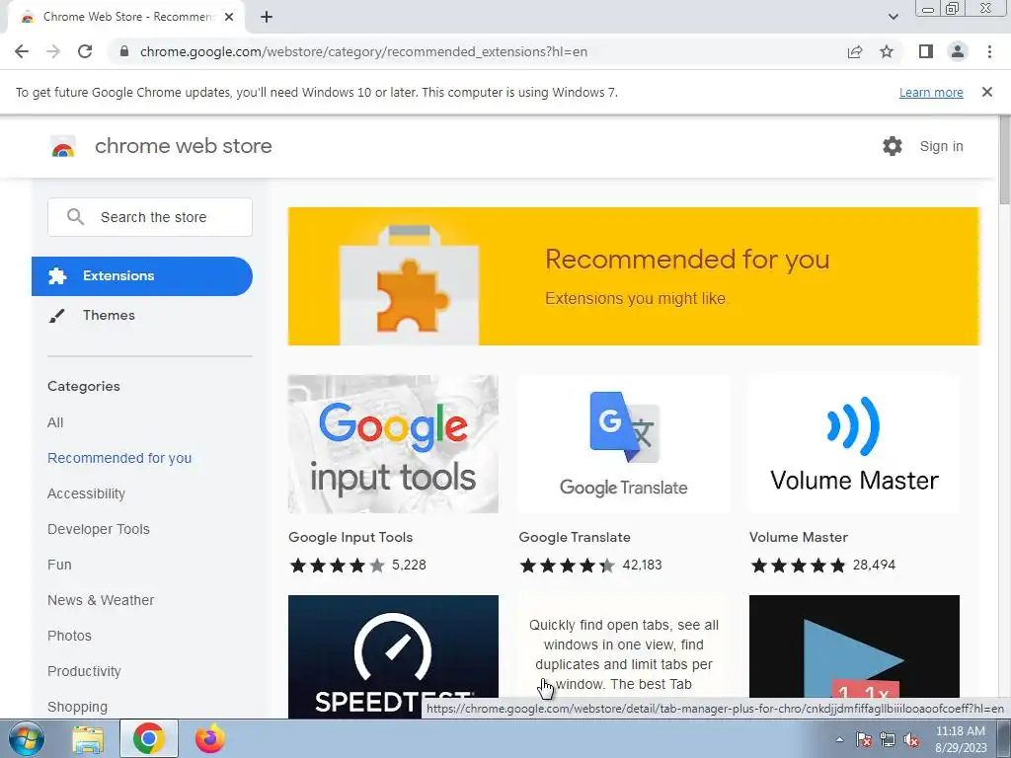
Task: Open the network tray icon
Action: pos(888,739)
